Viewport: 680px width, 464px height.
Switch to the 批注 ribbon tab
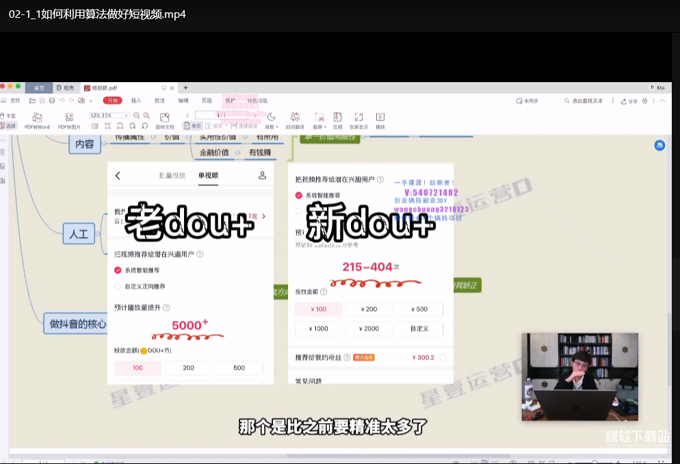tap(159, 101)
